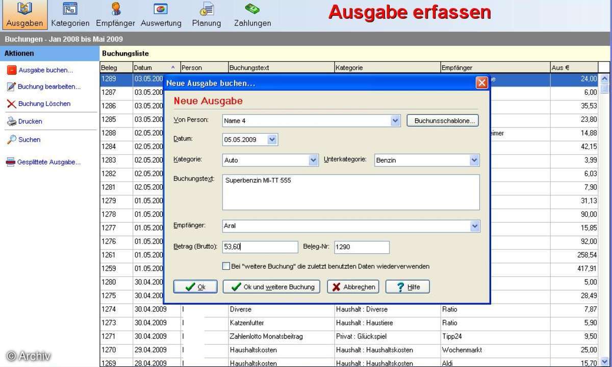Viewport: 612px width, 367px height.
Task: Click the booking list scrollbar up arrow
Action: coord(604,79)
